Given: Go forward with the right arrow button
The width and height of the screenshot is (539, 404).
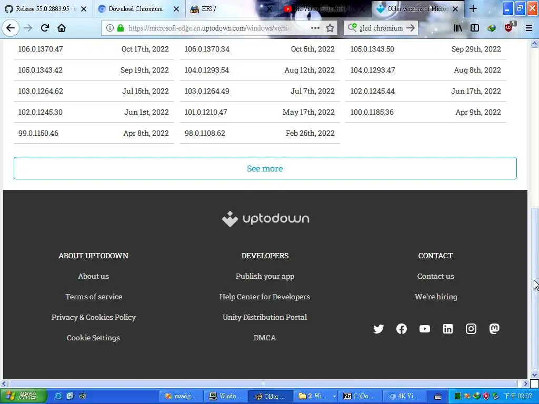Looking at the screenshot, I should point(28,28).
